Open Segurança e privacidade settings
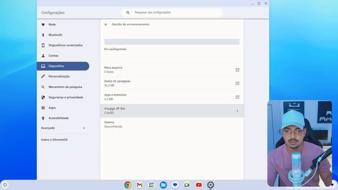Screen dimensions: 338x190 click(x=65, y=97)
